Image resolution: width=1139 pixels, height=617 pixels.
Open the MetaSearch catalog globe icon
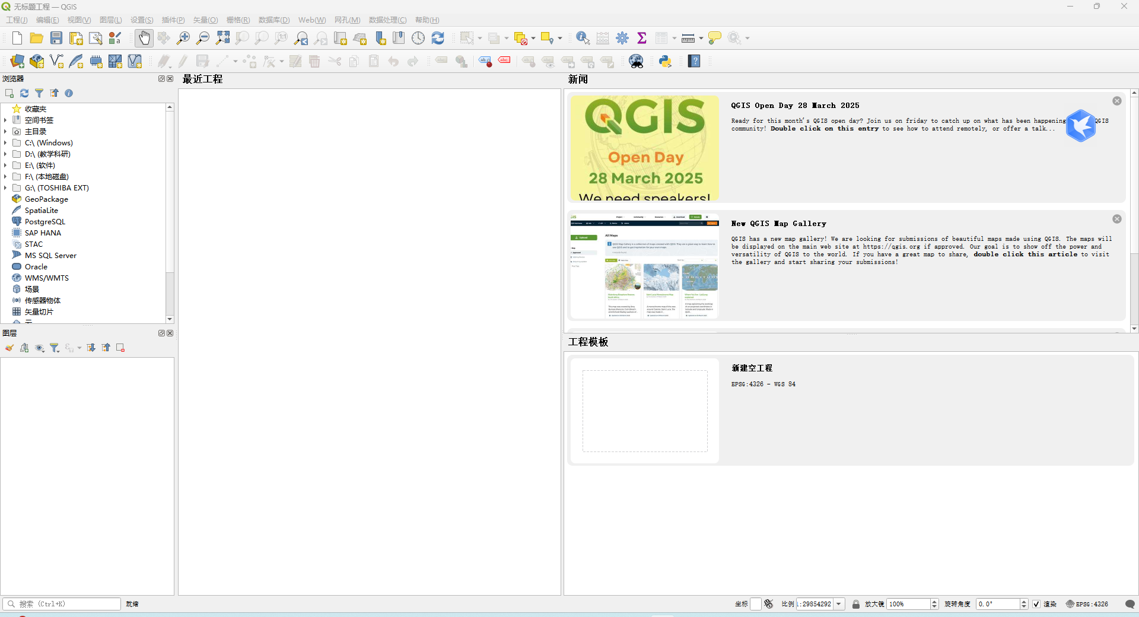(637, 61)
